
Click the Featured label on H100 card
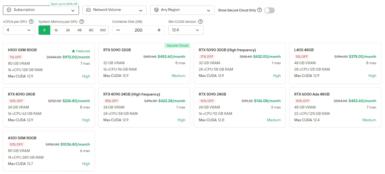coord(83,51)
